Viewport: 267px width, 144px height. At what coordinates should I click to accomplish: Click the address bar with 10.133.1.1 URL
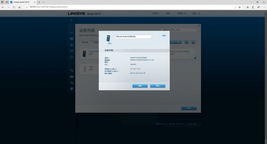129,7
